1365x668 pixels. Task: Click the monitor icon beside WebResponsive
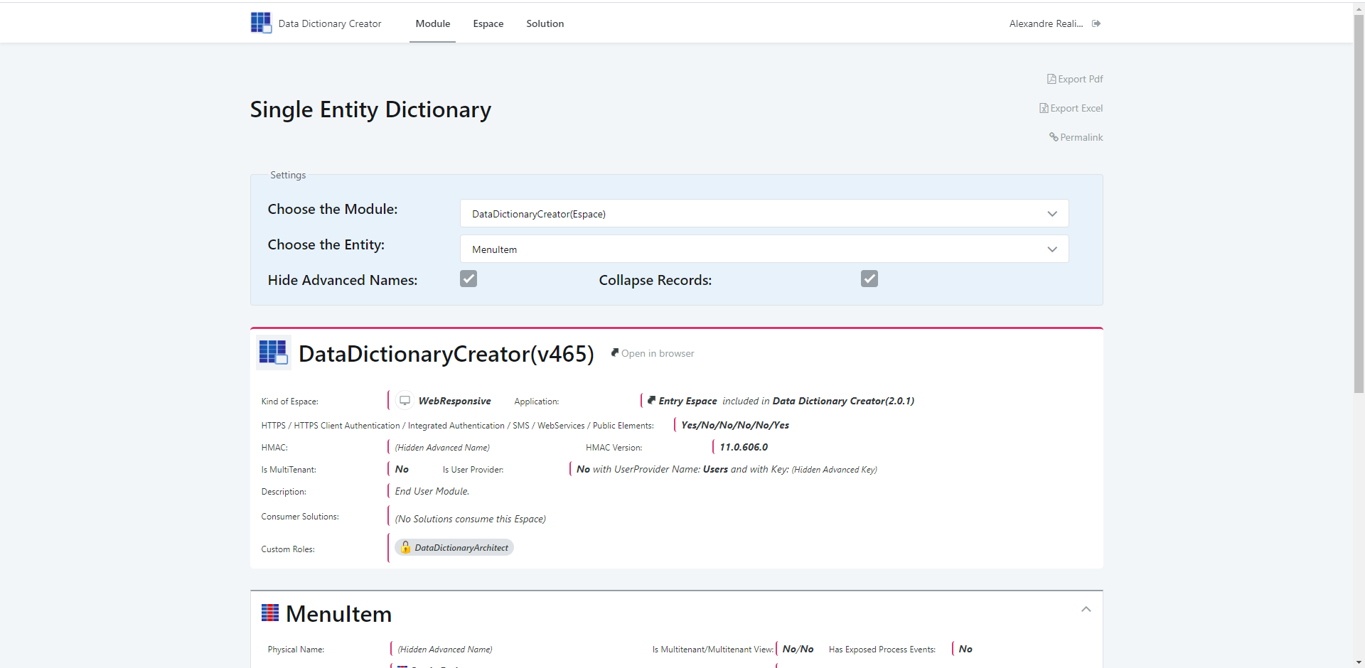pyautogui.click(x=405, y=400)
